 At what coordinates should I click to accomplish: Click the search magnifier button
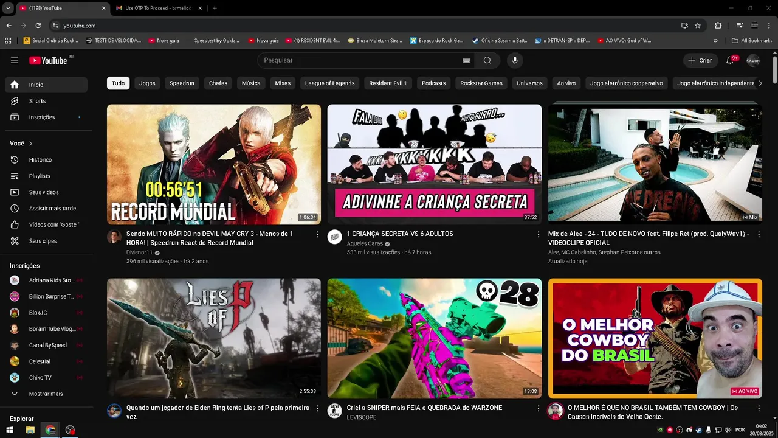tap(487, 60)
